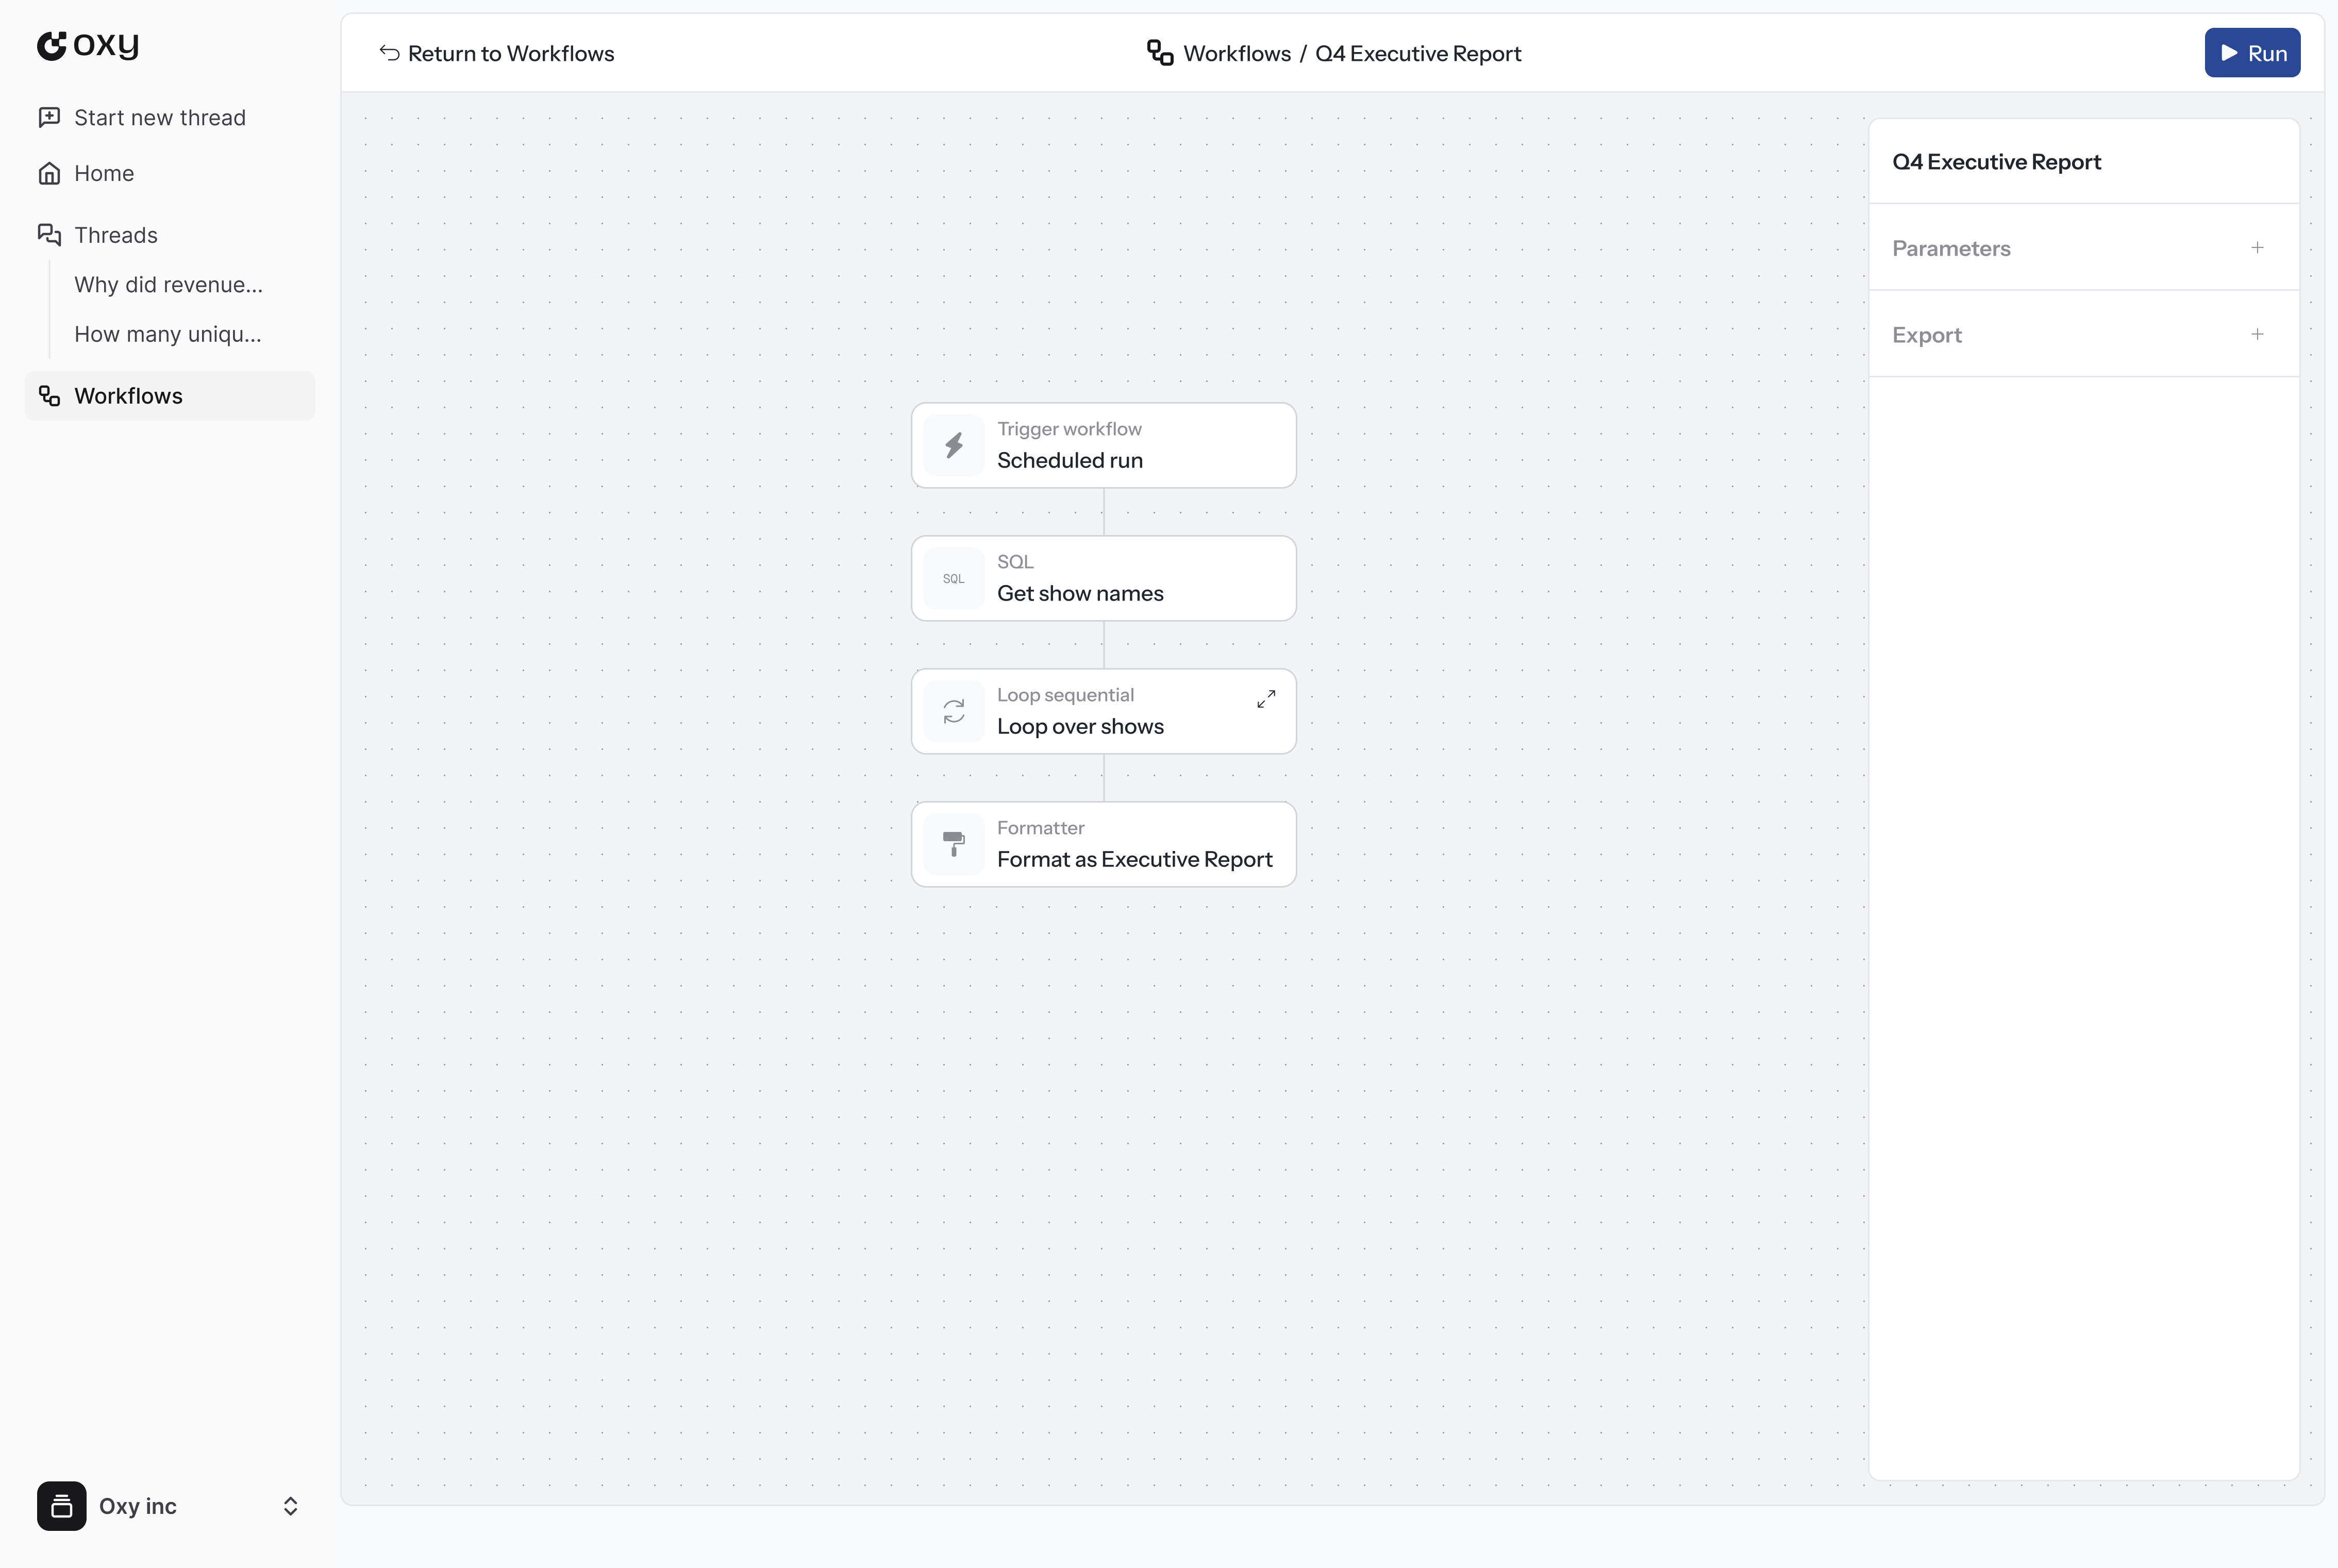Start new thread from sidebar
Screen dimensions: 2338x1568
[159, 118]
